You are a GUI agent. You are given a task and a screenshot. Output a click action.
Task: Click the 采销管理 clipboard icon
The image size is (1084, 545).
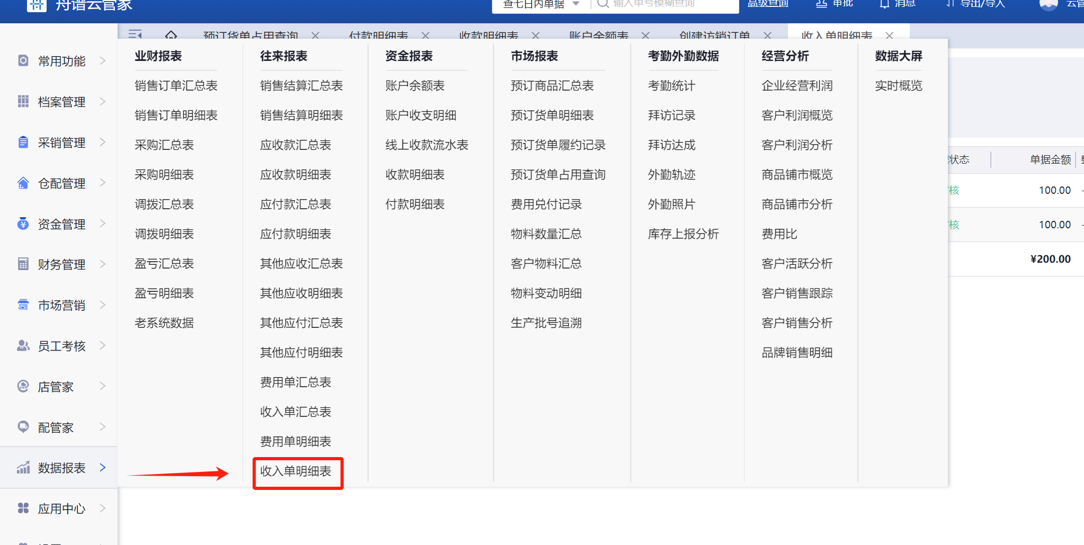tap(23, 142)
